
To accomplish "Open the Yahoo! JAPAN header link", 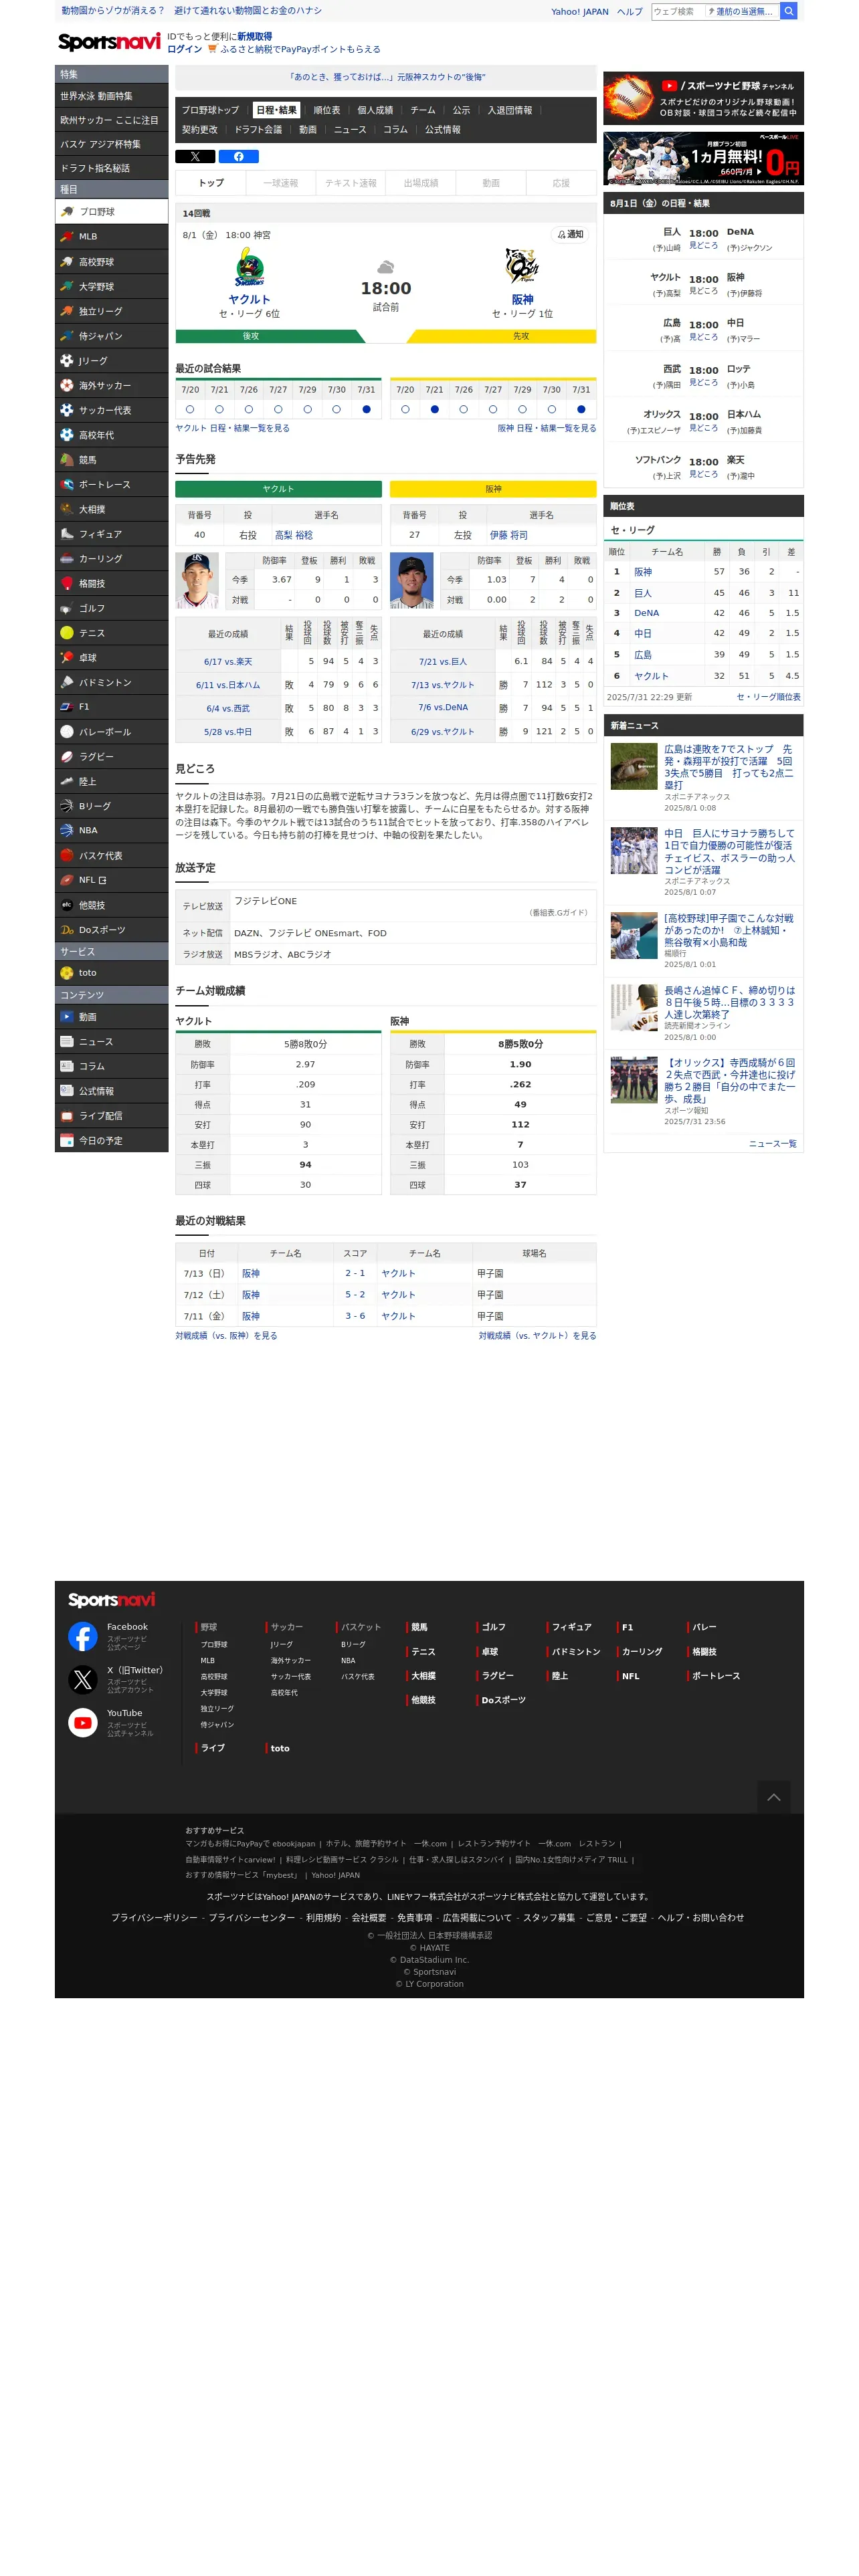I will click(579, 12).
